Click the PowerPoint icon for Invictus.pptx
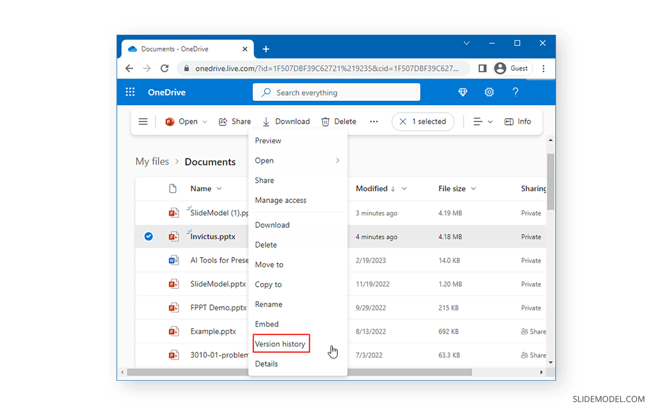Viewport: 672px width, 416px height. [x=174, y=237]
